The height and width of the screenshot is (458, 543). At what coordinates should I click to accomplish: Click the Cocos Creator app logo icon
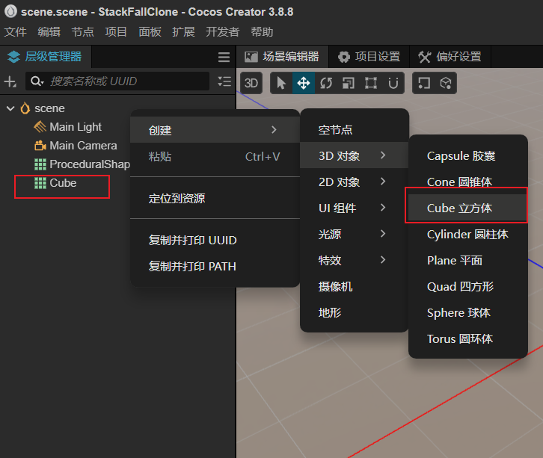tap(10, 11)
